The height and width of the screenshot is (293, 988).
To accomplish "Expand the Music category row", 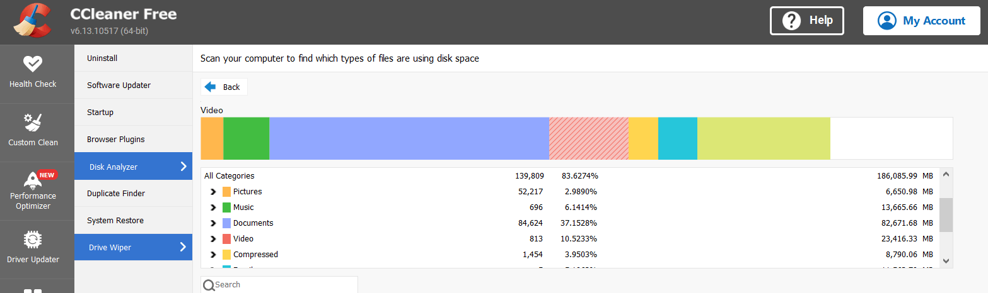I will tap(213, 207).
